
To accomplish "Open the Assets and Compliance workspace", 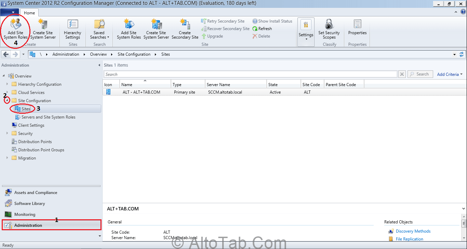I will (51, 193).
